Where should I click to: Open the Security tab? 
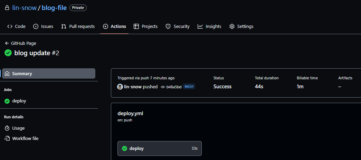pos(177,27)
